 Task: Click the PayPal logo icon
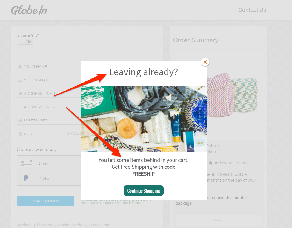[26, 178]
